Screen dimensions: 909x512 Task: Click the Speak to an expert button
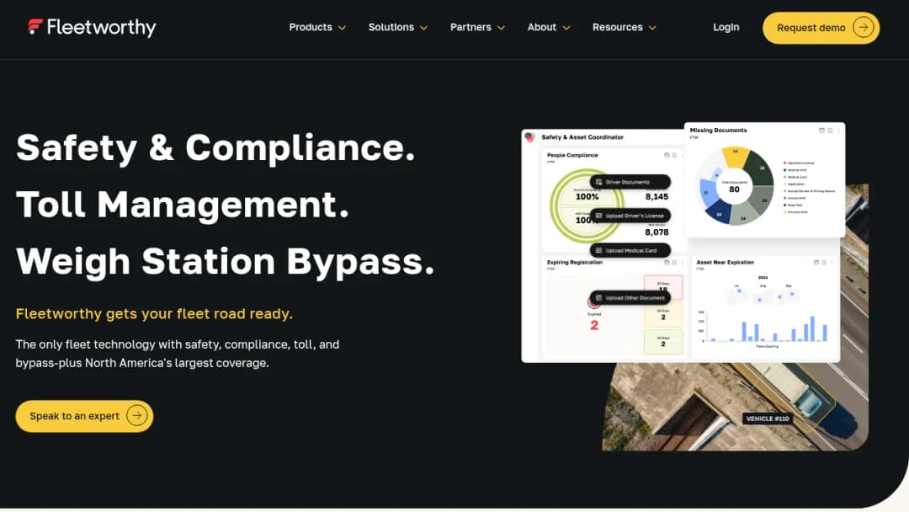click(x=85, y=416)
